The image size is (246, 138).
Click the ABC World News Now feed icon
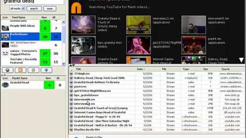pyautogui.click(x=5, y=45)
